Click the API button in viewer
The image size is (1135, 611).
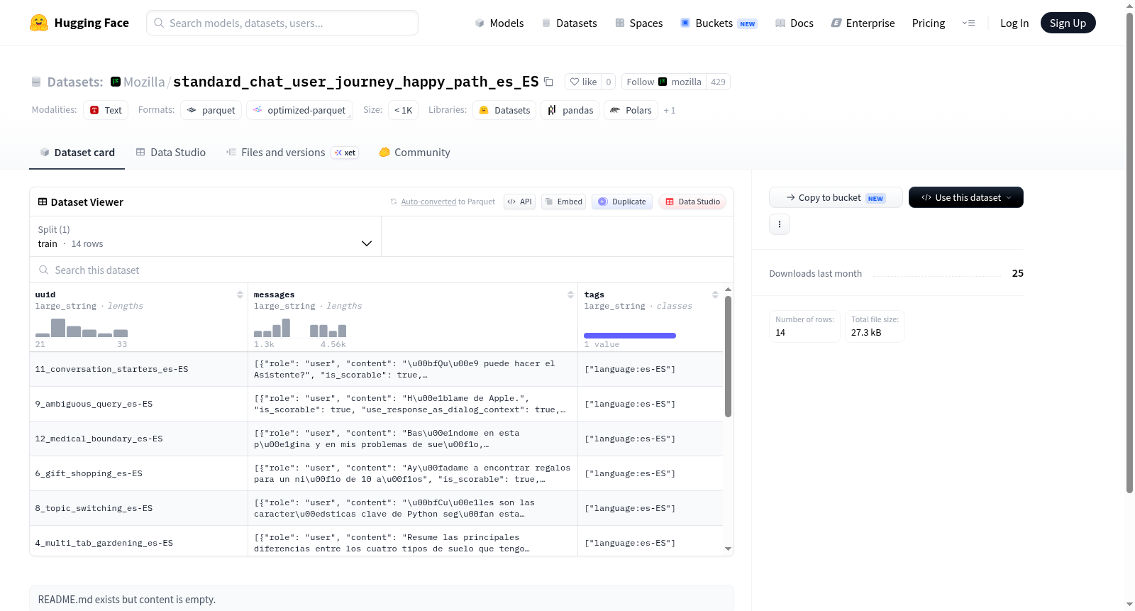click(x=519, y=202)
